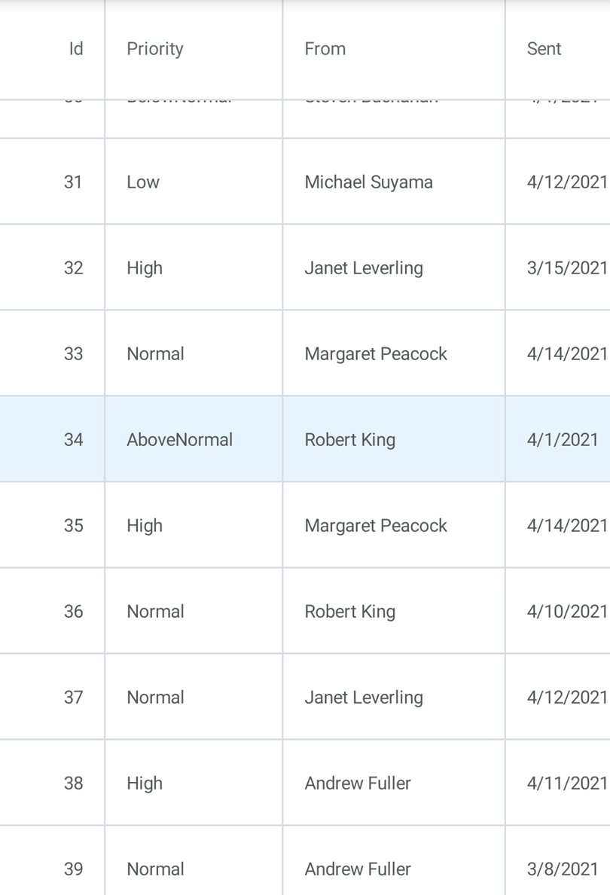Click the 3/8/2021 sent date cell
This screenshot has width=610, height=895.
coord(562,869)
